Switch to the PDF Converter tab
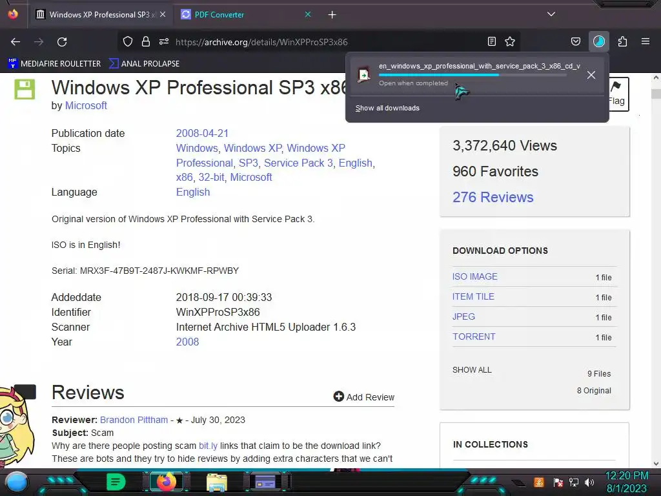Image resolution: width=661 pixels, height=496 pixels. click(x=245, y=14)
